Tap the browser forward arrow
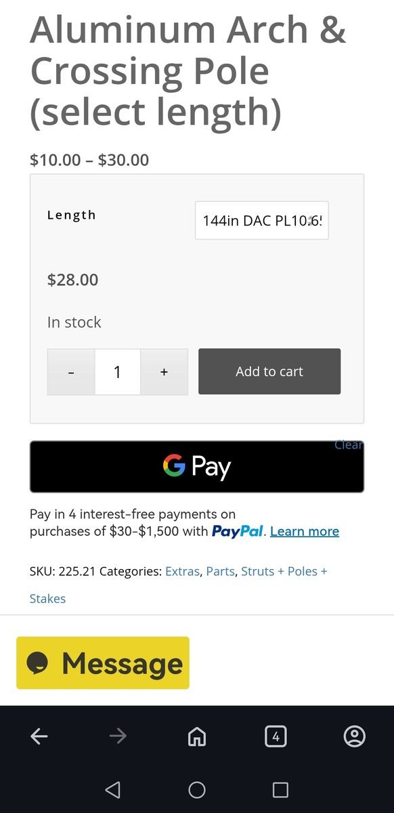 (118, 736)
